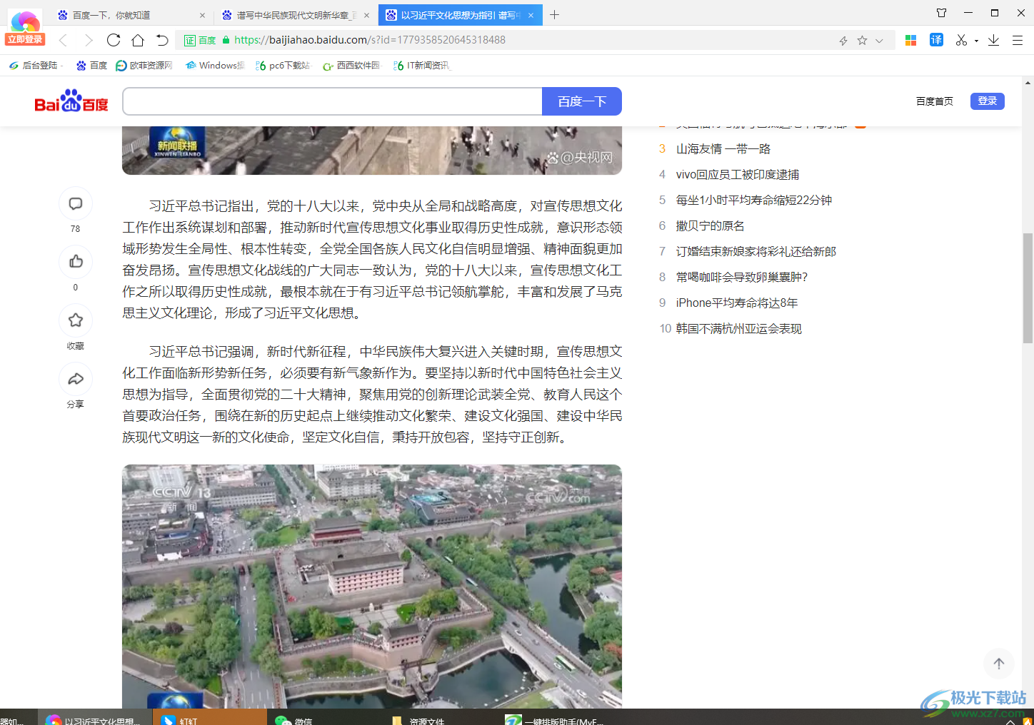Close the 百度一下，你就知道 tab
The image size is (1034, 725).
202,15
